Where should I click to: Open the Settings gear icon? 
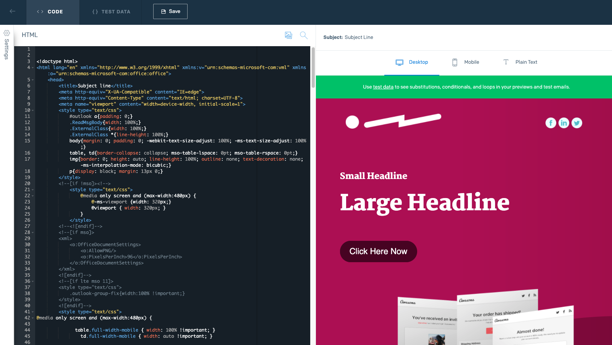pyautogui.click(x=6, y=33)
